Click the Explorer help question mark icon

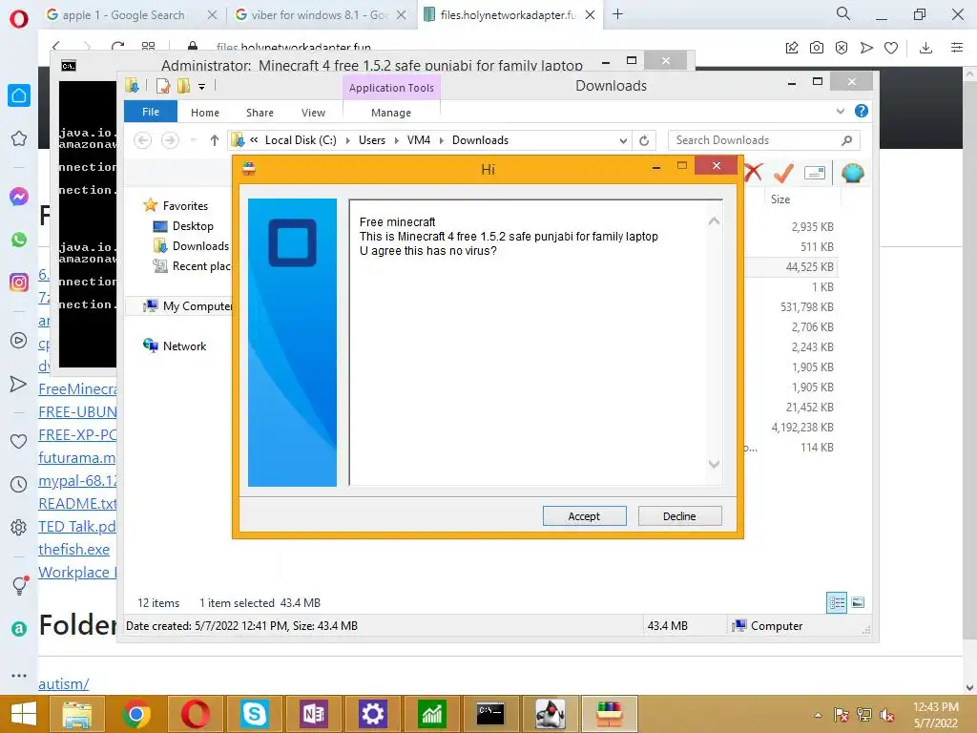pos(862,111)
